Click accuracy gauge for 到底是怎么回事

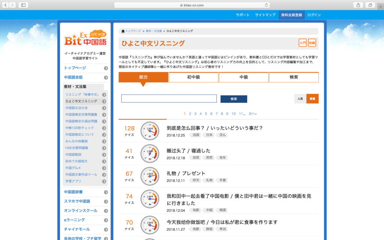pos(150,131)
